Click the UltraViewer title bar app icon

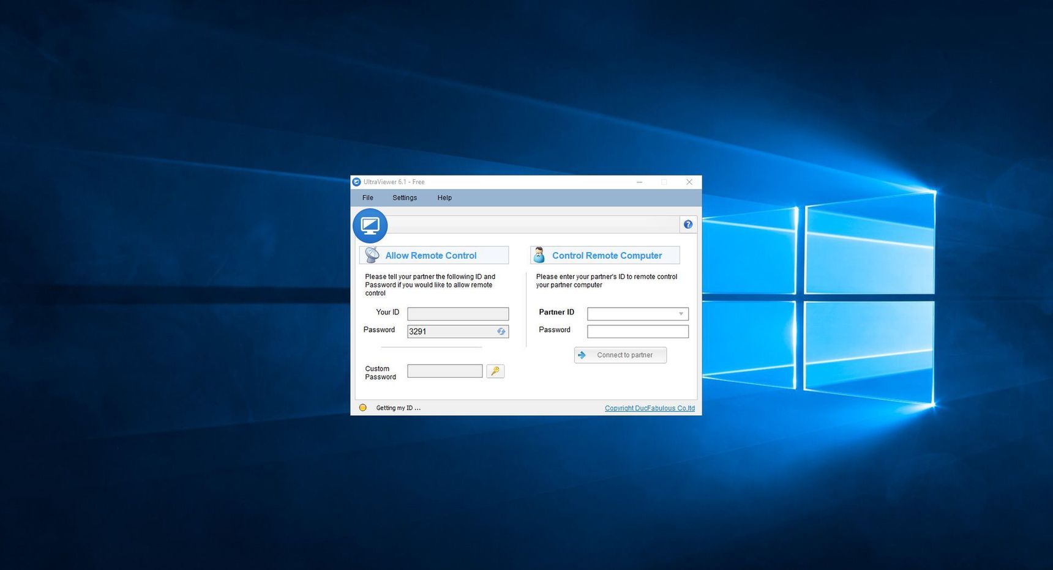357,182
